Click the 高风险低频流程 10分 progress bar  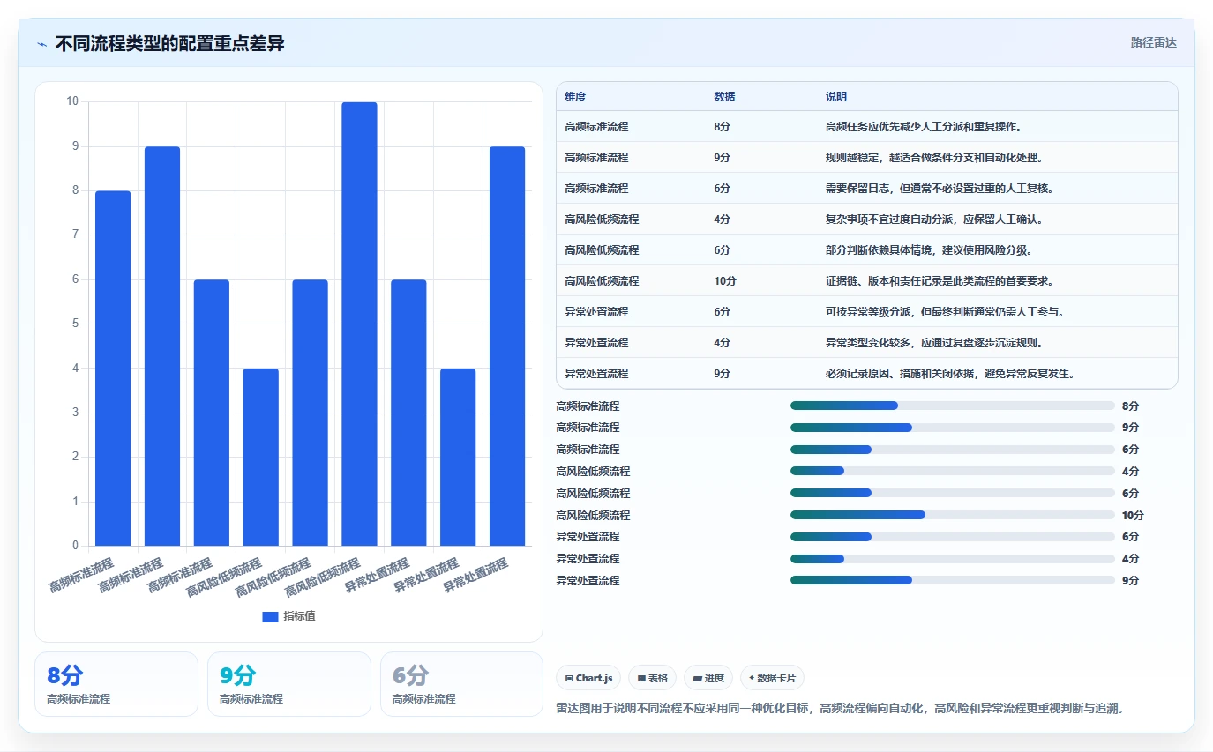(x=953, y=515)
